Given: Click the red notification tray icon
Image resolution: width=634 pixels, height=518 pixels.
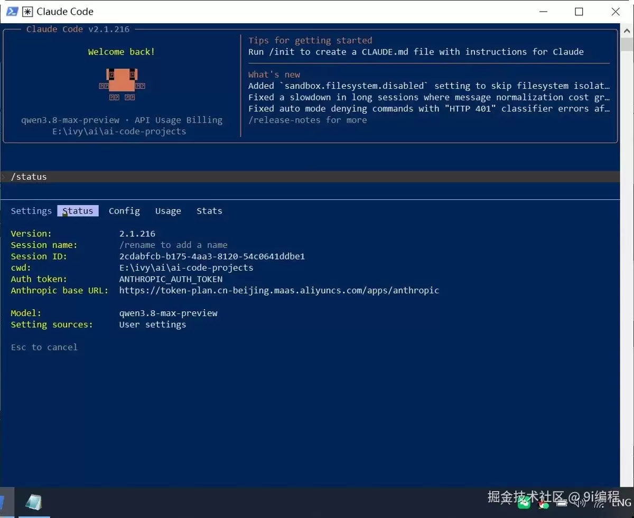Looking at the screenshot, I should 543,504.
